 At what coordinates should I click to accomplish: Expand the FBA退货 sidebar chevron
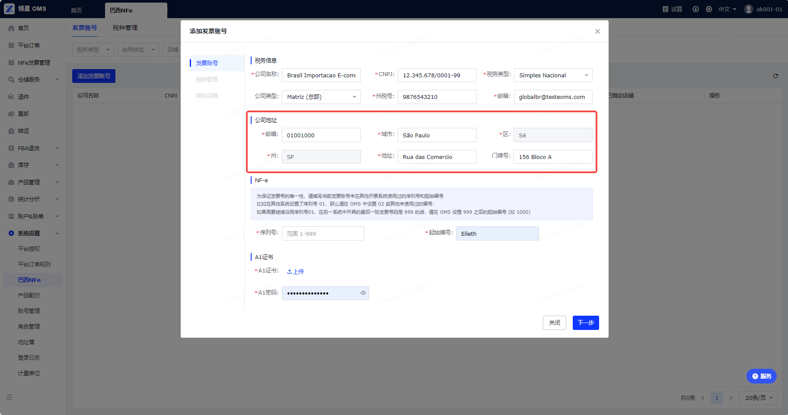pos(57,148)
